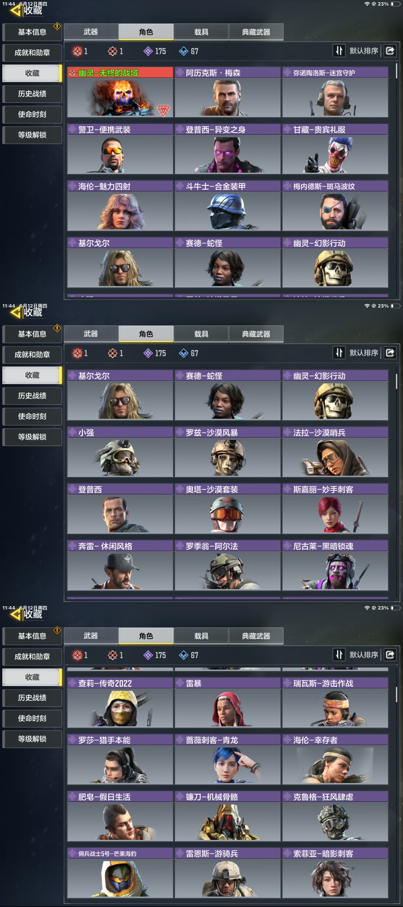Click the purple diamond icon next to 雷暴
403x907 pixels.
[180, 683]
